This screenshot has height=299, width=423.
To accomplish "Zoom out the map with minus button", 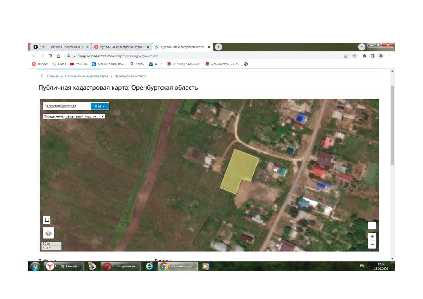I will pyautogui.click(x=372, y=245).
